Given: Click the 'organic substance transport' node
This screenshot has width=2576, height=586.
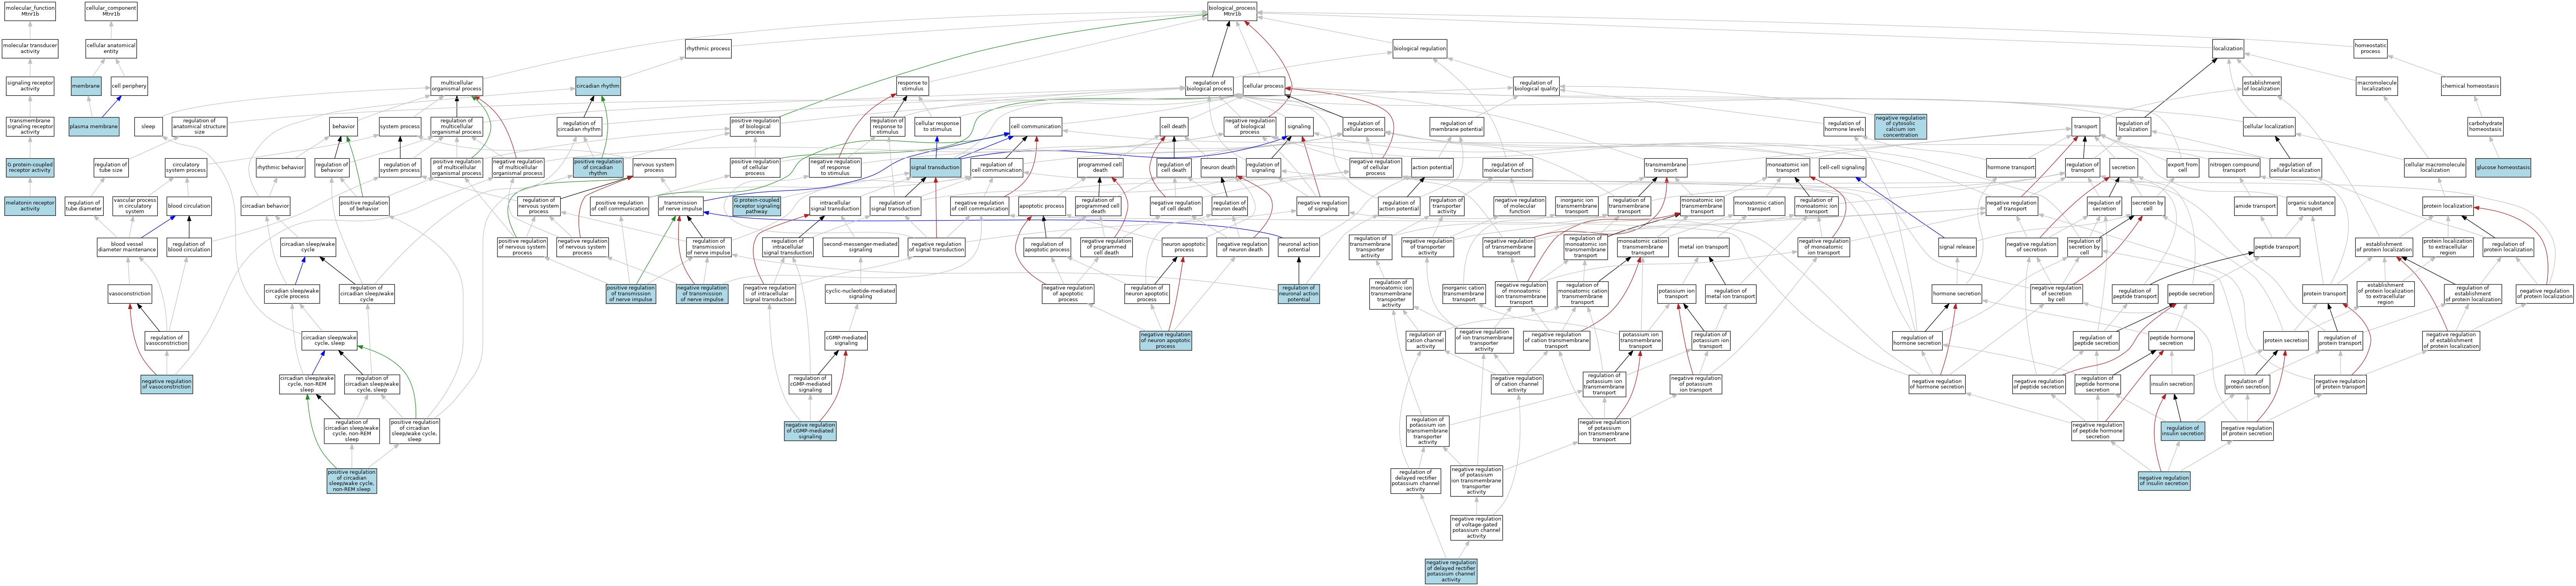Looking at the screenshot, I should [2310, 206].
